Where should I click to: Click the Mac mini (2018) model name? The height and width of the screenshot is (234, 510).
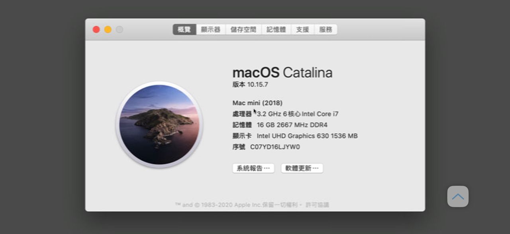coord(257,103)
